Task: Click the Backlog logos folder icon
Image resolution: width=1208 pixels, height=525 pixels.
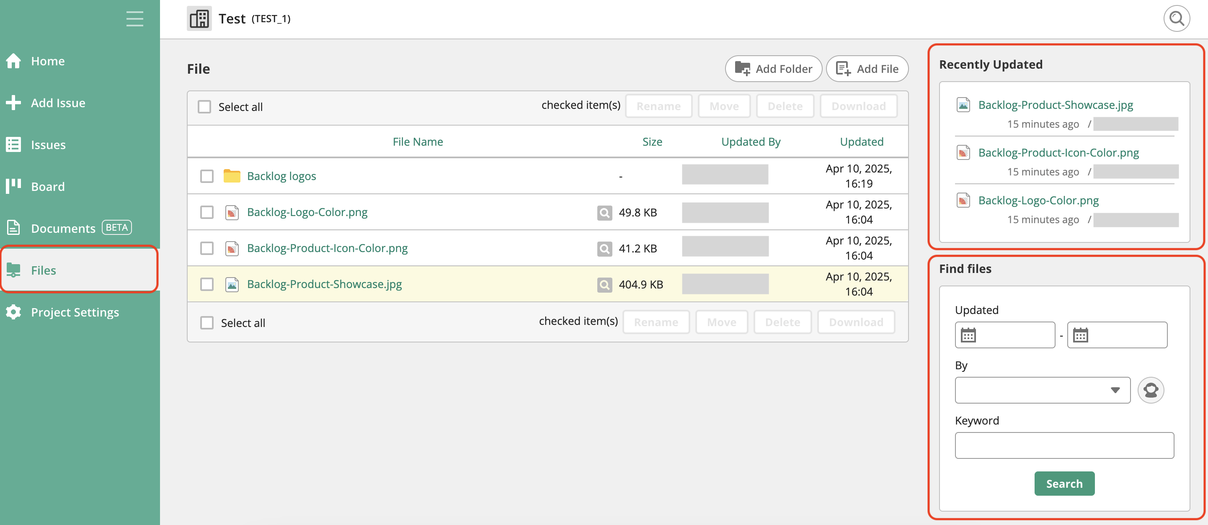Action: [232, 176]
